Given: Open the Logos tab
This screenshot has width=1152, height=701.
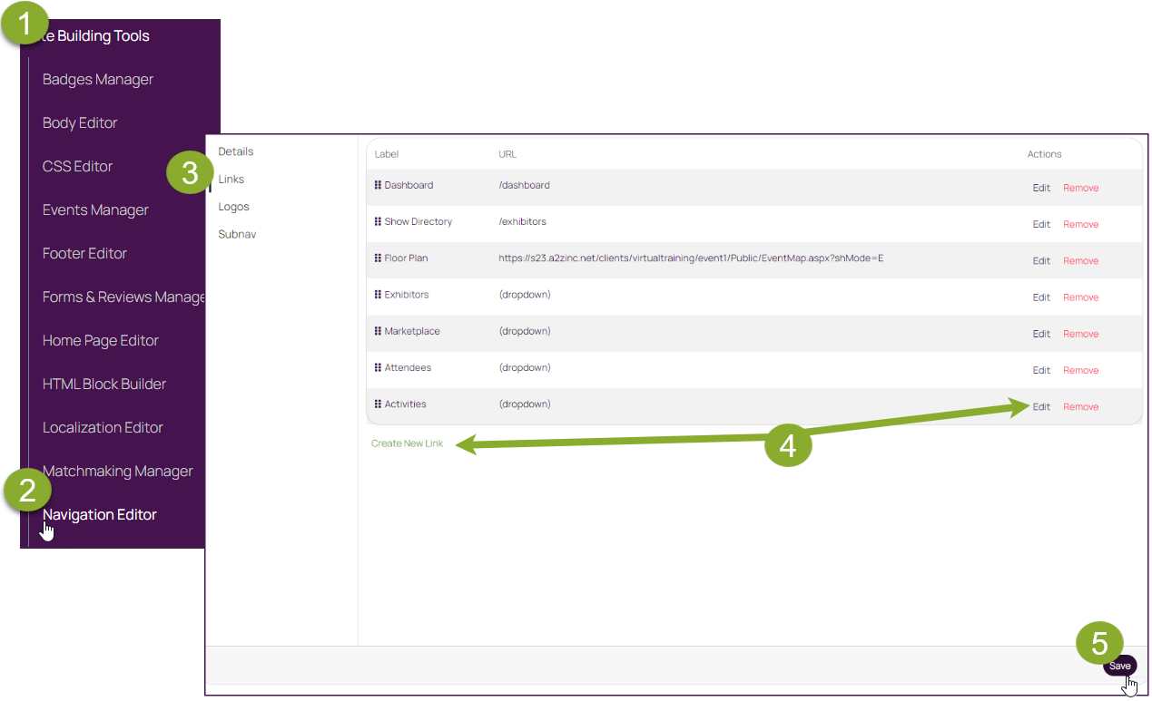Looking at the screenshot, I should tap(234, 207).
